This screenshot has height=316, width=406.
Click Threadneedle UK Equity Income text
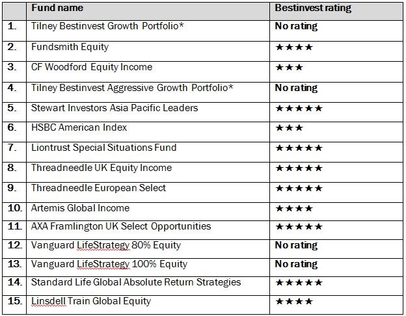pyautogui.click(x=101, y=168)
